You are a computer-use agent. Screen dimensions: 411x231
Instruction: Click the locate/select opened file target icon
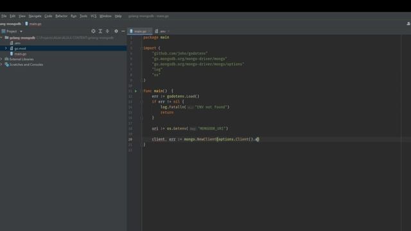tap(93, 31)
